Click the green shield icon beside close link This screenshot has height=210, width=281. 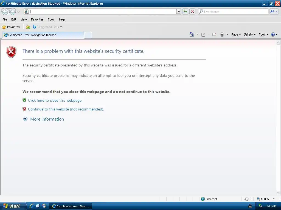(24, 100)
